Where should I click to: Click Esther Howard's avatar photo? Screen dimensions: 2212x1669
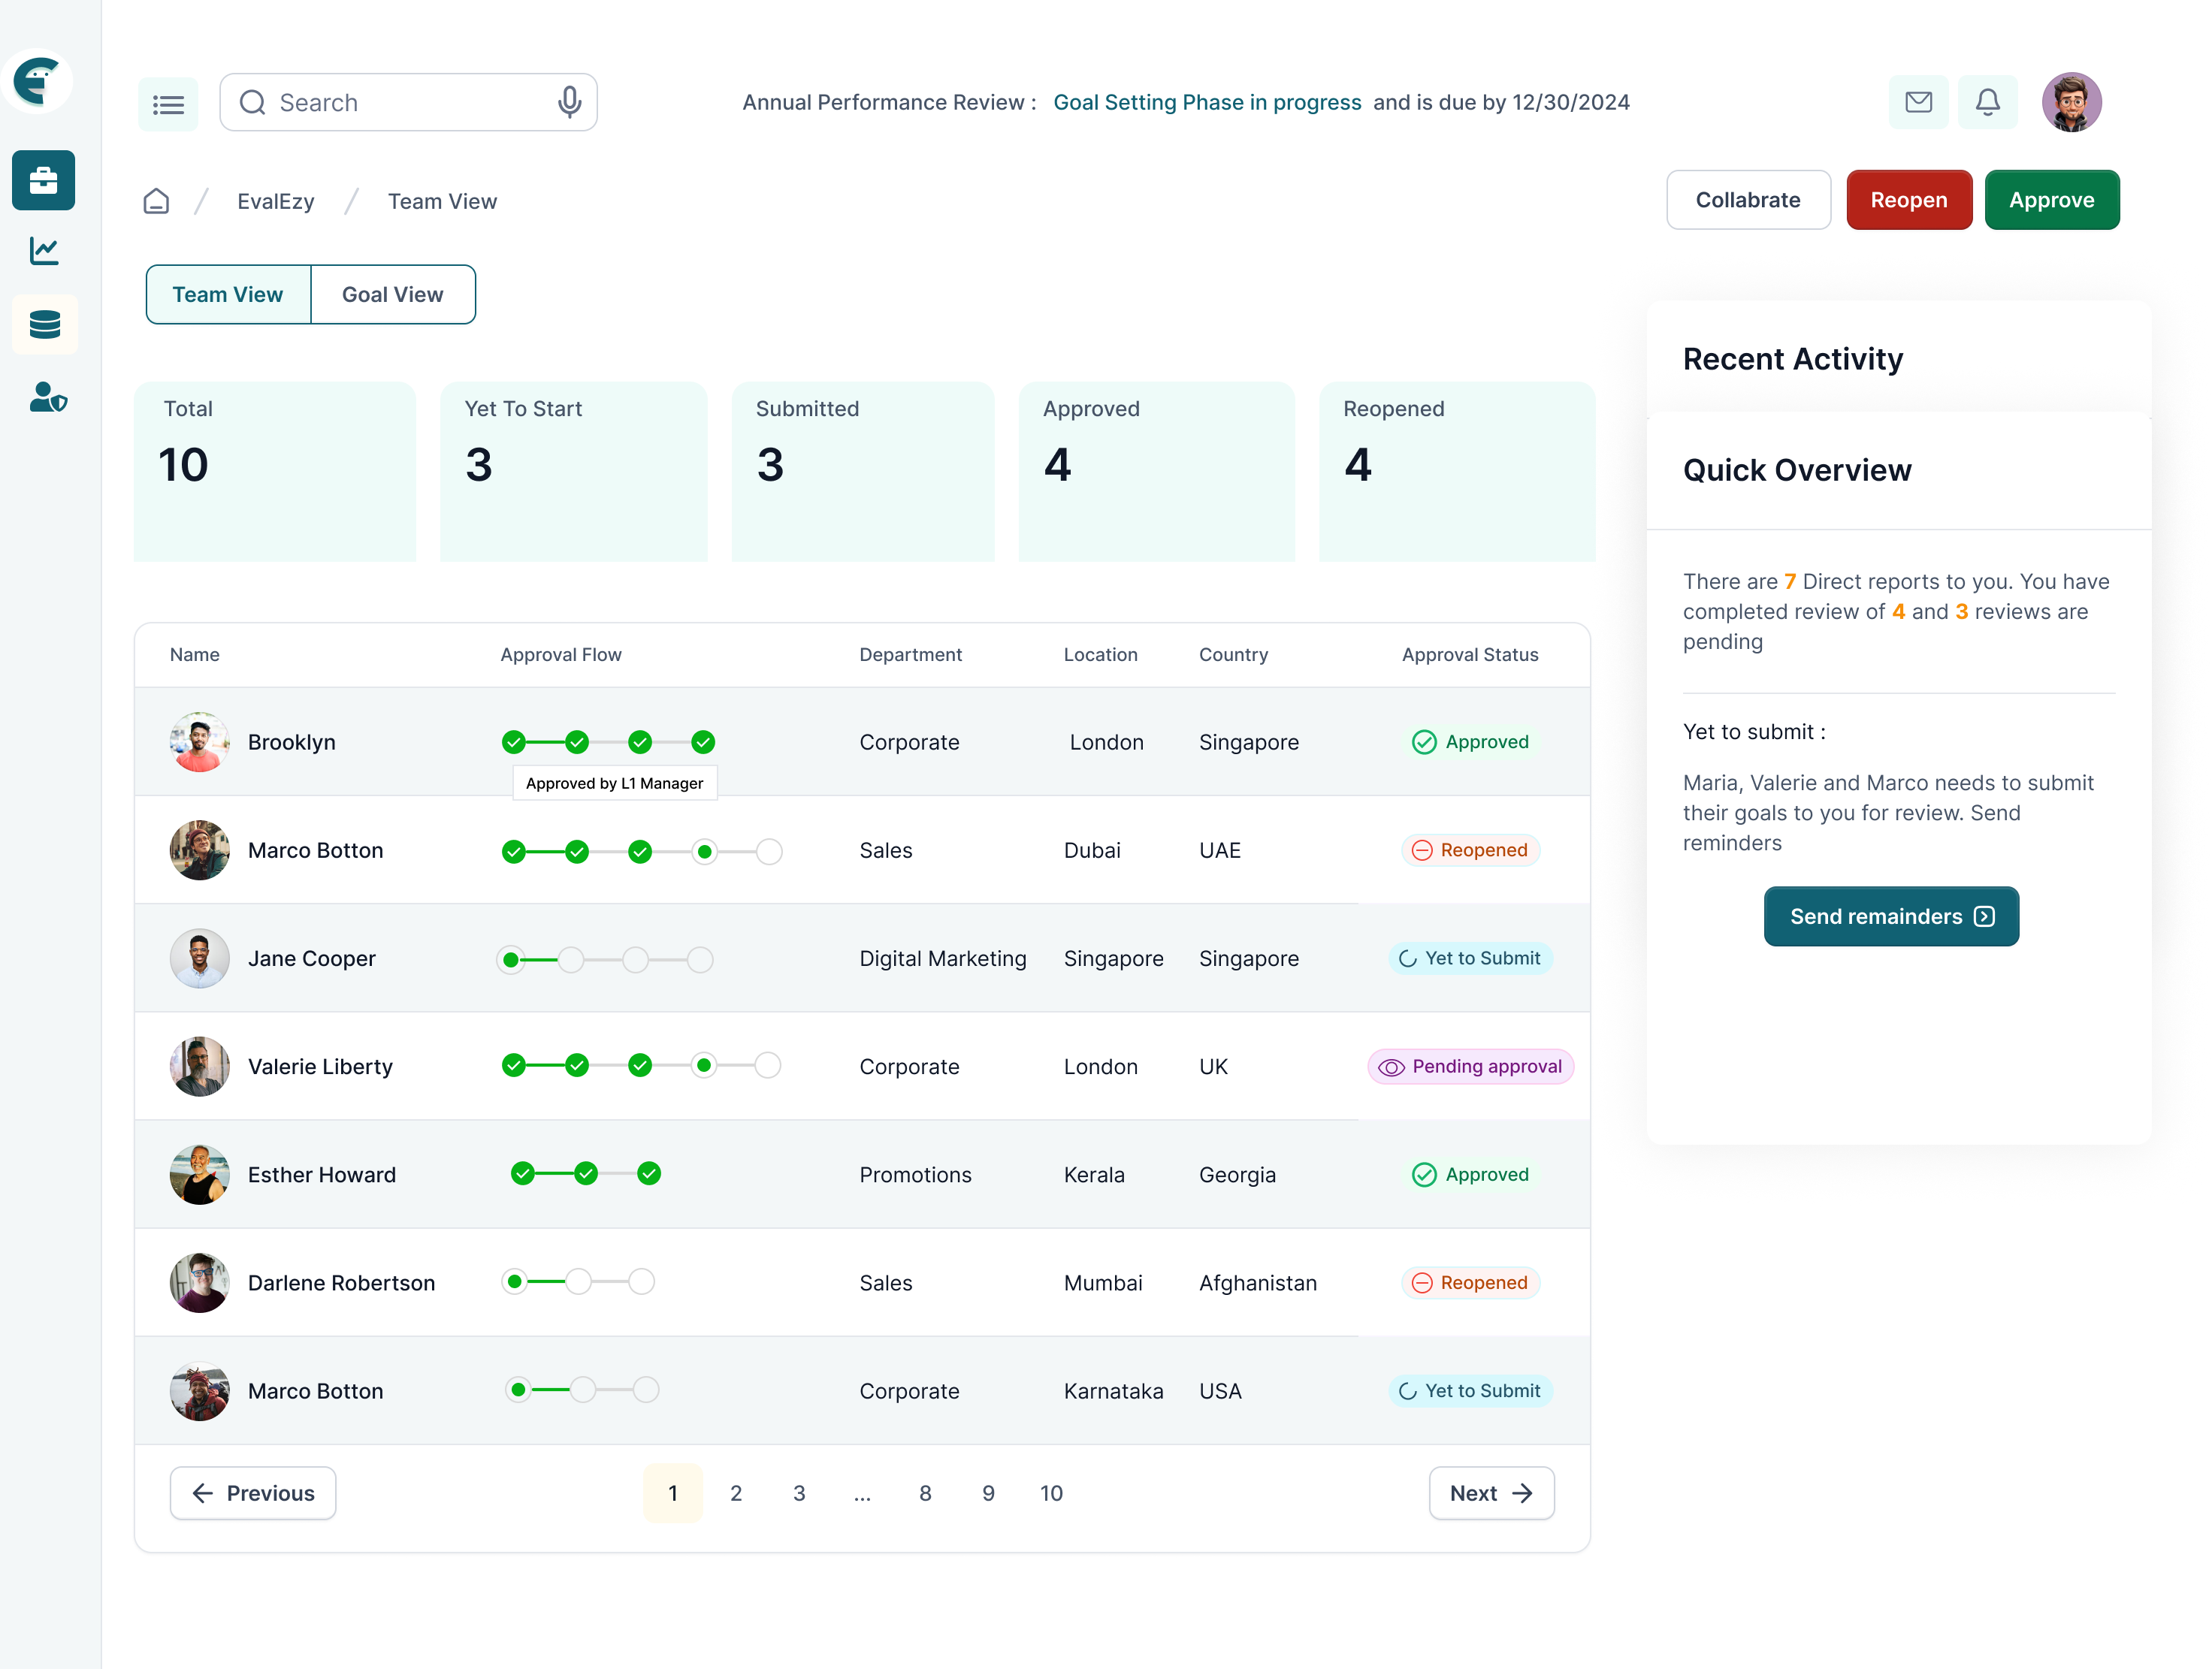click(x=199, y=1174)
